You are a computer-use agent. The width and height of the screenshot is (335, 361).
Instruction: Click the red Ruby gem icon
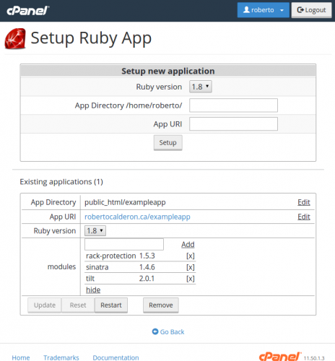[15, 38]
